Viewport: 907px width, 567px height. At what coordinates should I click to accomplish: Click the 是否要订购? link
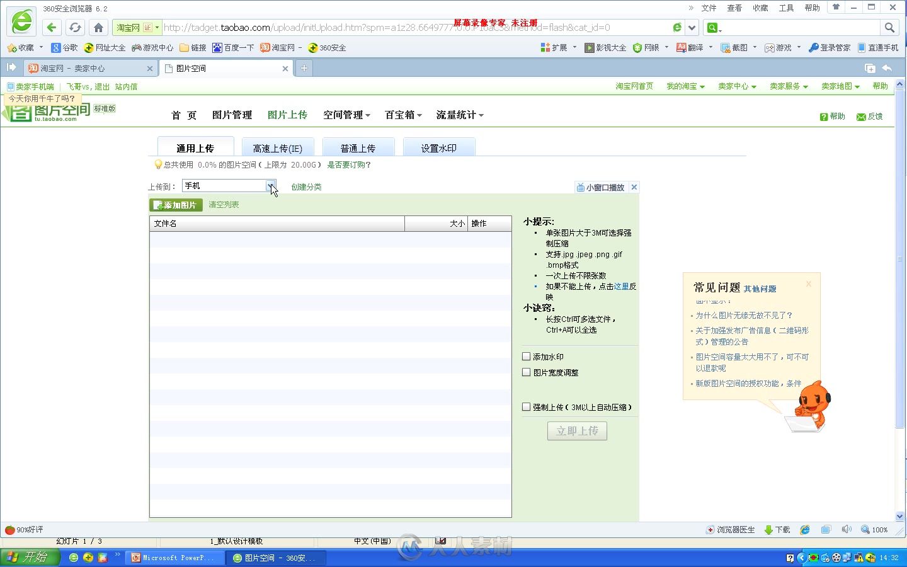(x=349, y=165)
